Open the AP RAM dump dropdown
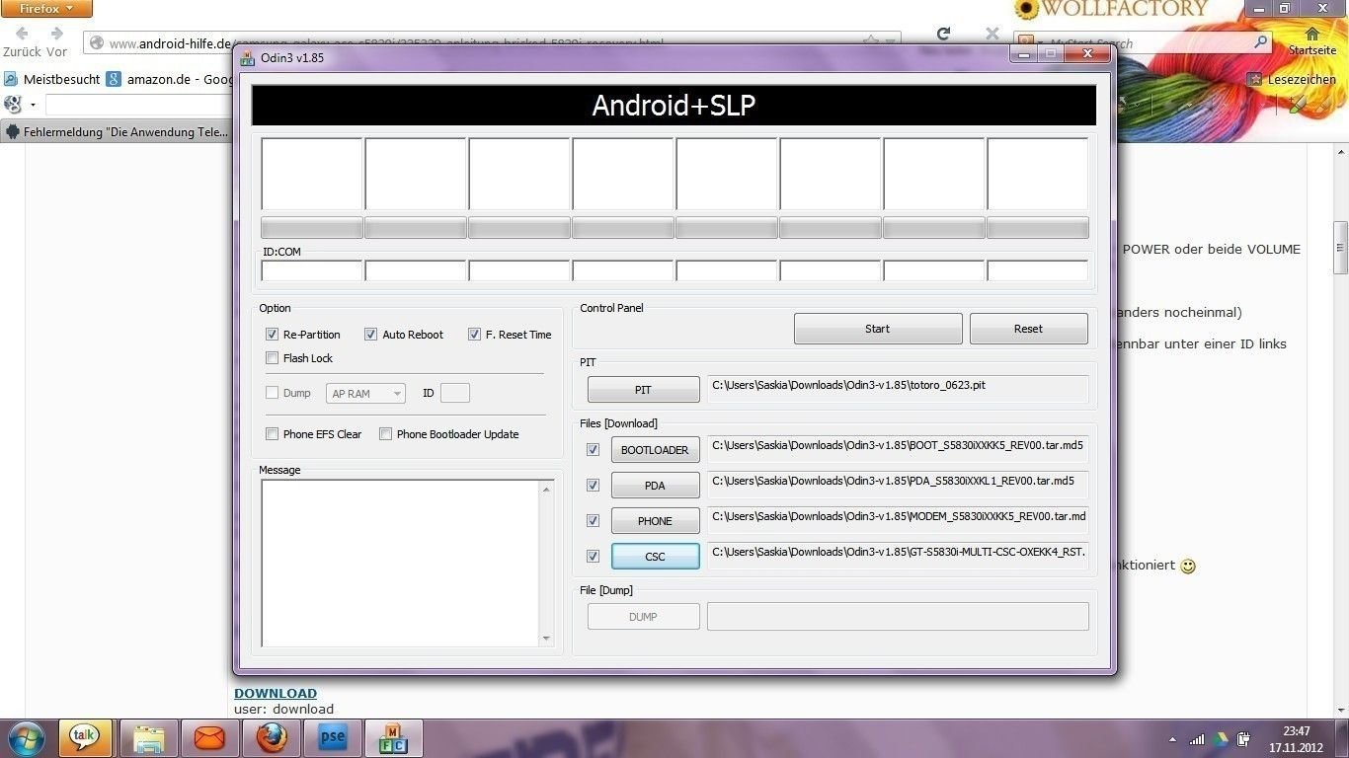This screenshot has width=1349, height=758. click(365, 393)
